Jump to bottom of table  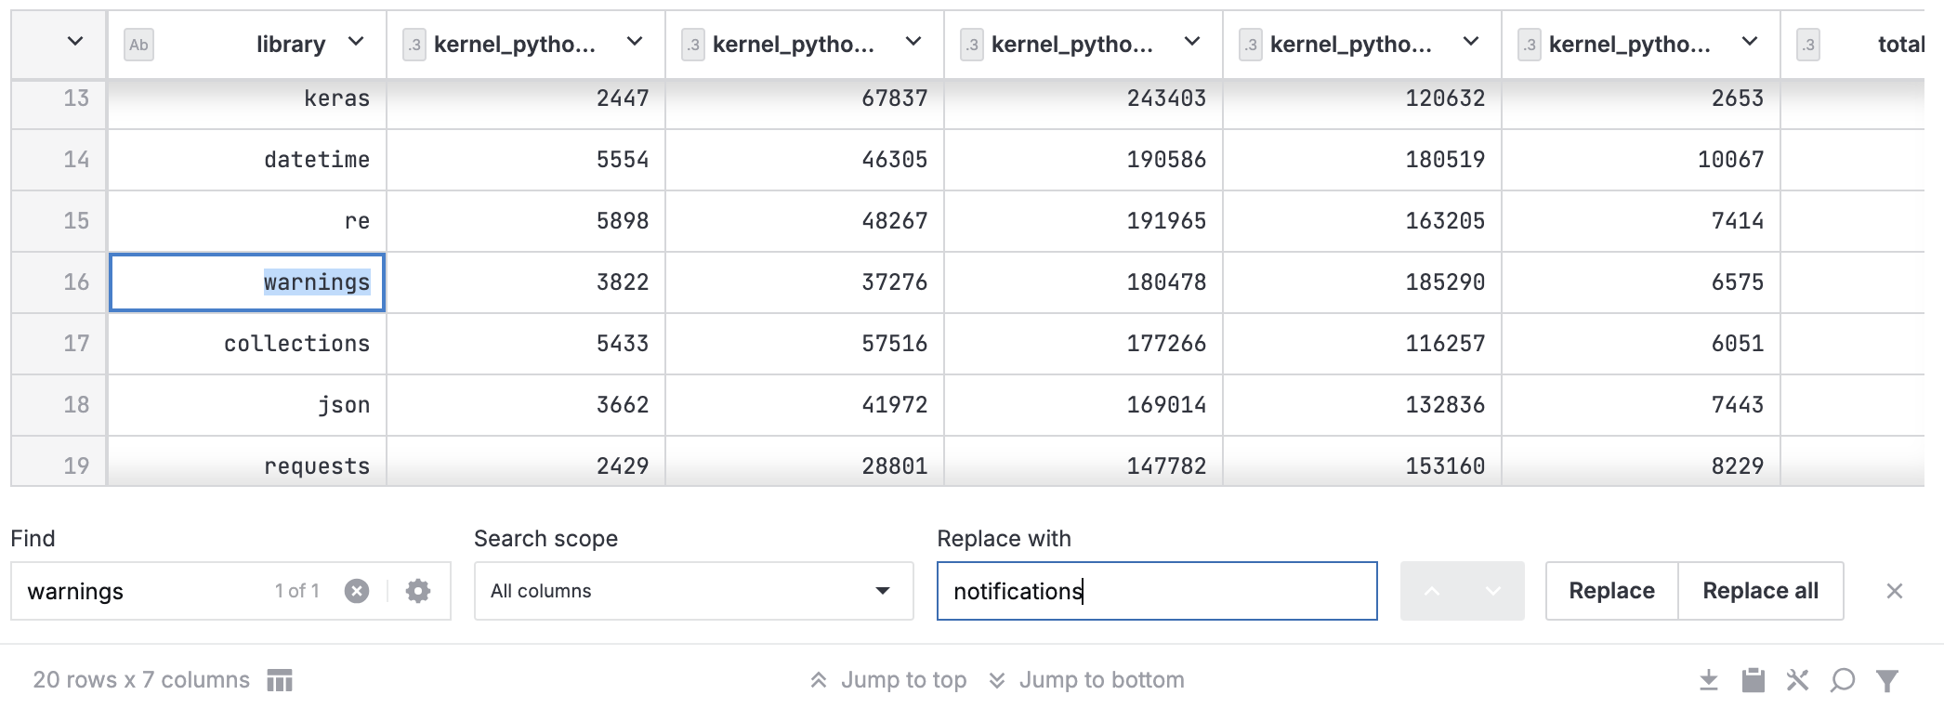[x=1085, y=680]
